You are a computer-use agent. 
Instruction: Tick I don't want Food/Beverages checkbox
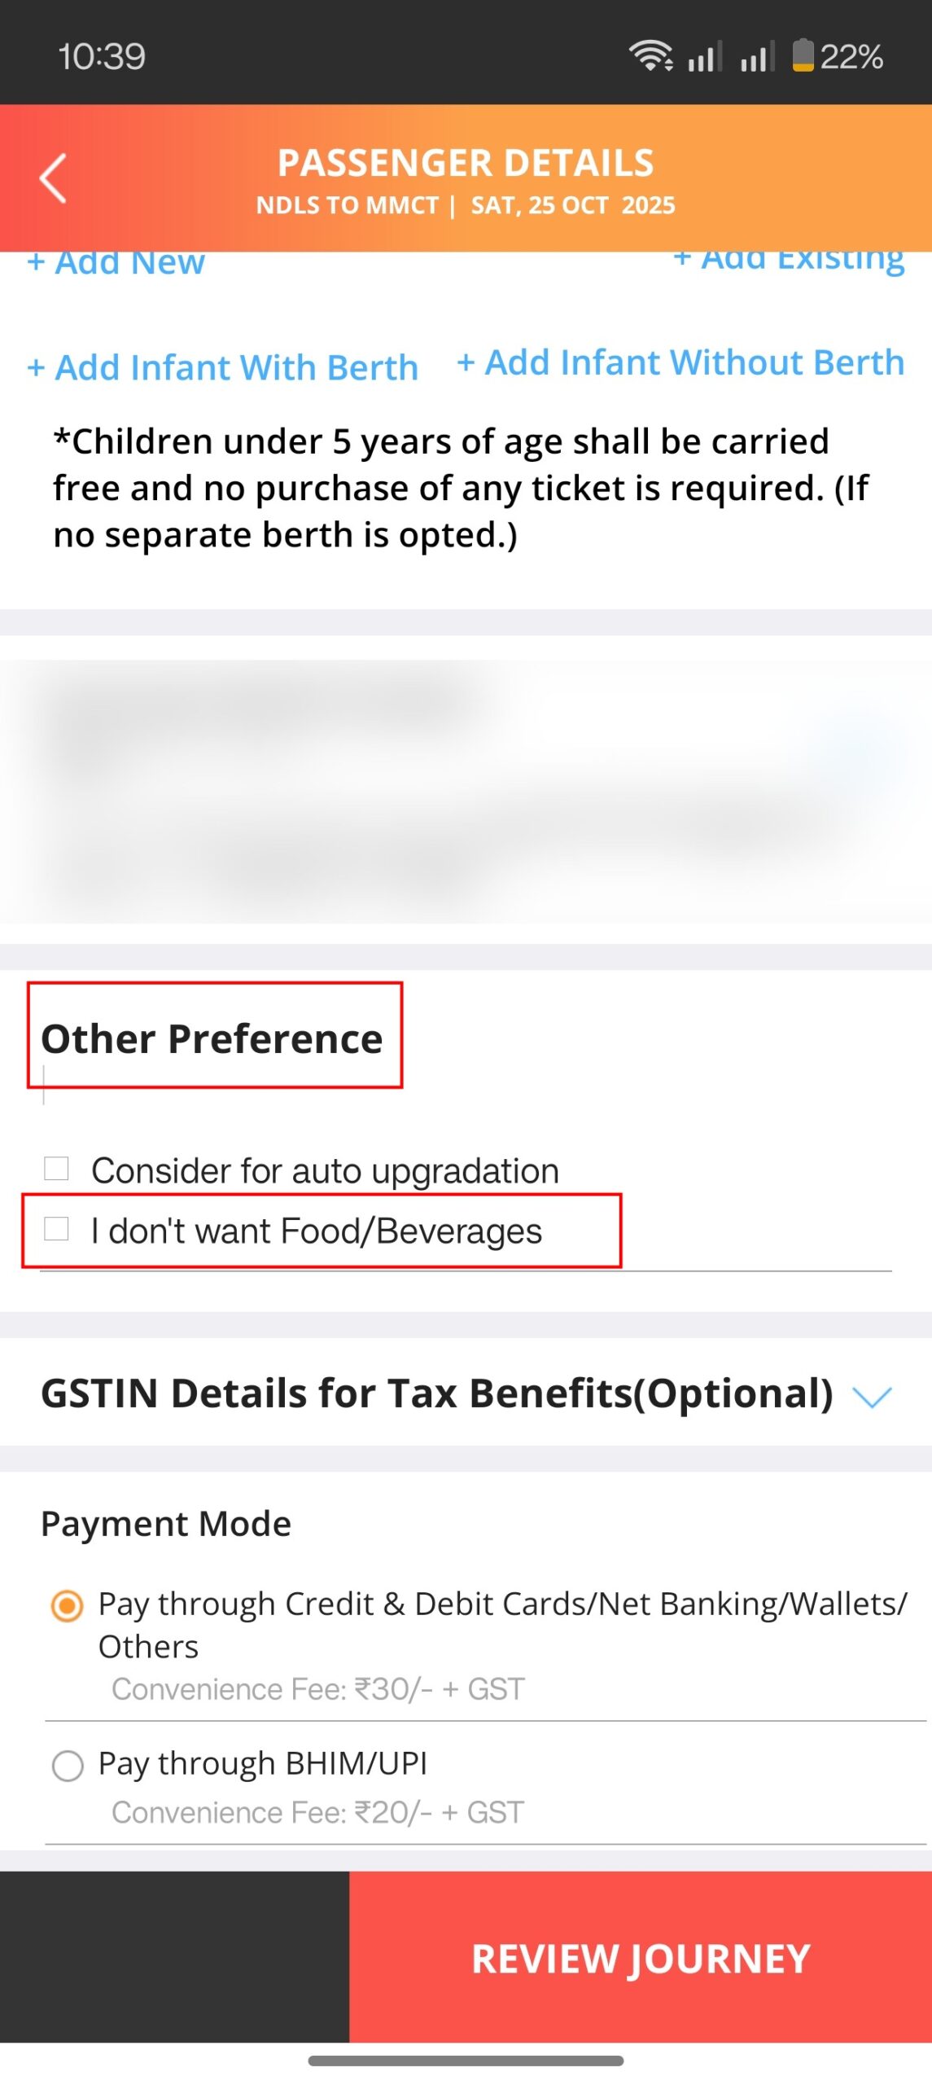pos(56,1228)
